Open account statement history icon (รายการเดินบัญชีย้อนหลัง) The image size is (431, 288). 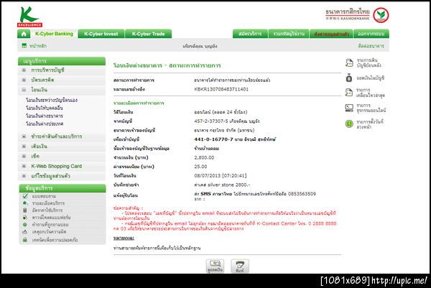[349, 62]
